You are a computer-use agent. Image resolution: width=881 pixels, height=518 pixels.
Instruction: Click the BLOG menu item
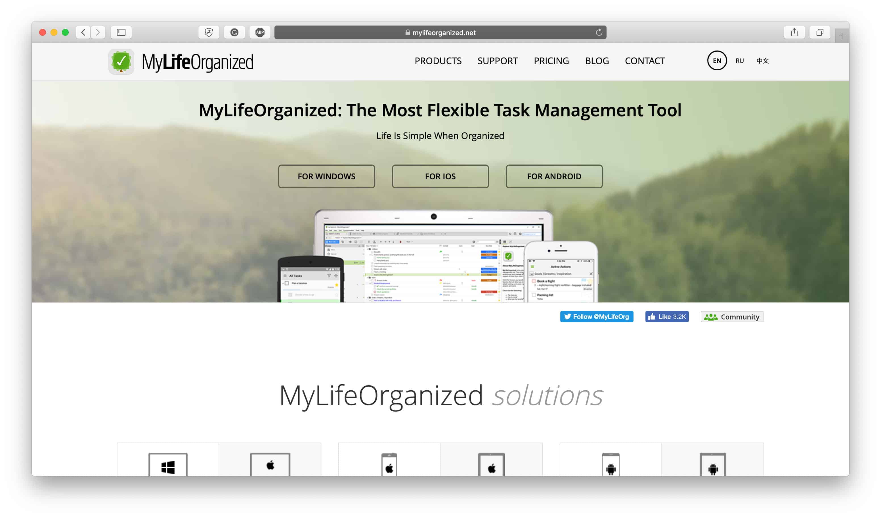597,60
